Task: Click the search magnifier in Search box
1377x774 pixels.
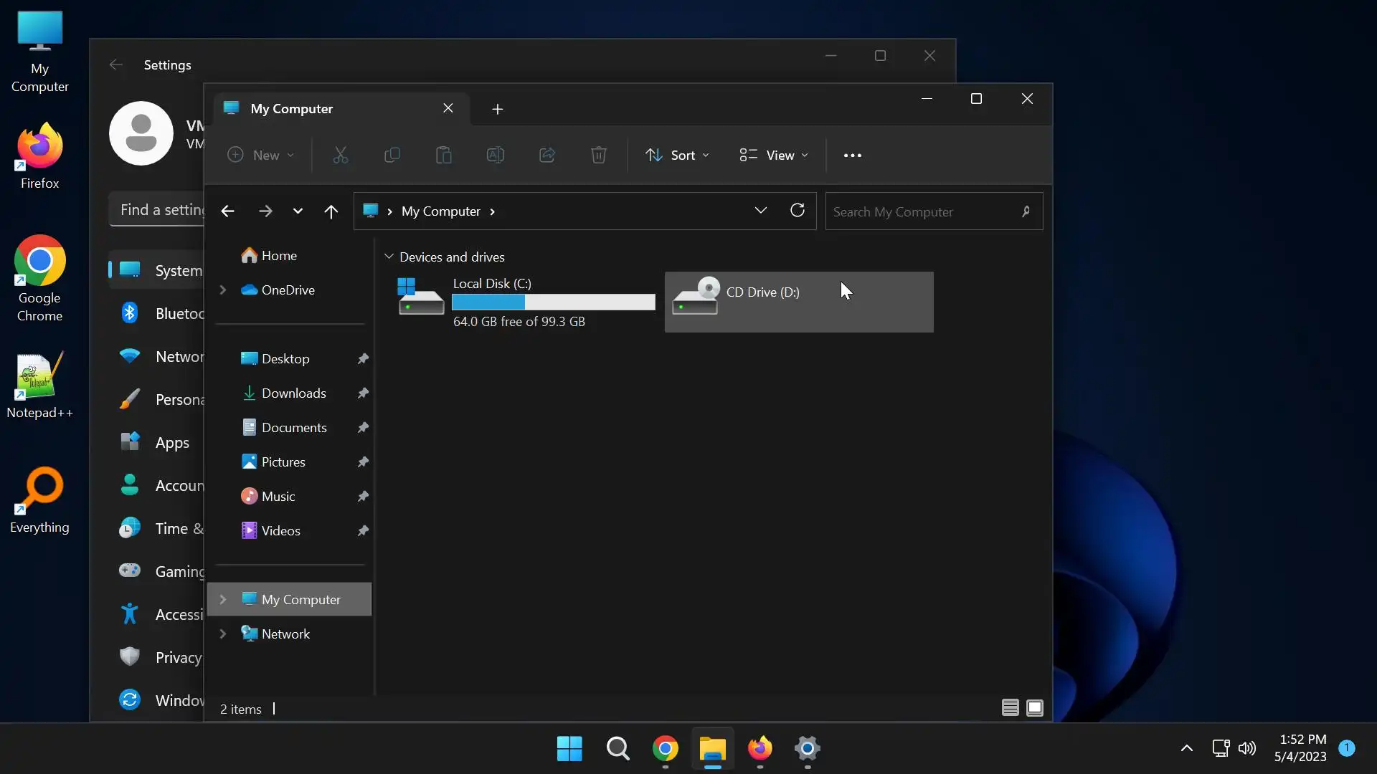Action: coord(1026,211)
